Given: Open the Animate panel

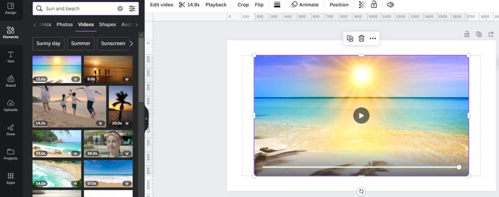Looking at the screenshot, I should pos(305,5).
